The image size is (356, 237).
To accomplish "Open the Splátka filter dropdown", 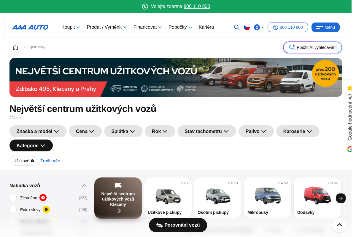I will (123, 131).
